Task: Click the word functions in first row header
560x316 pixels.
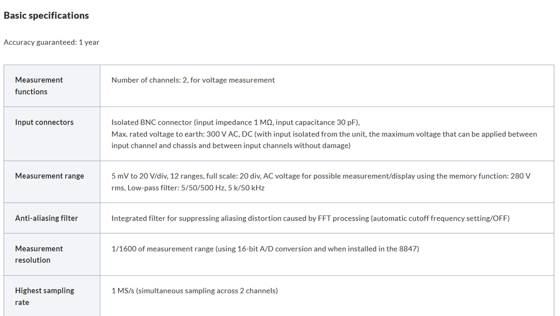Action: click(31, 92)
